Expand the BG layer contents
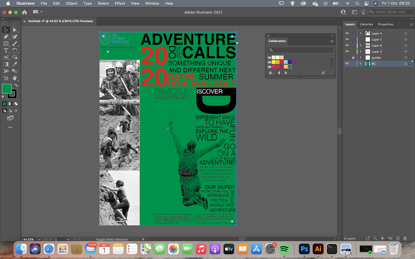The height and width of the screenshot is (259, 415). click(361, 64)
